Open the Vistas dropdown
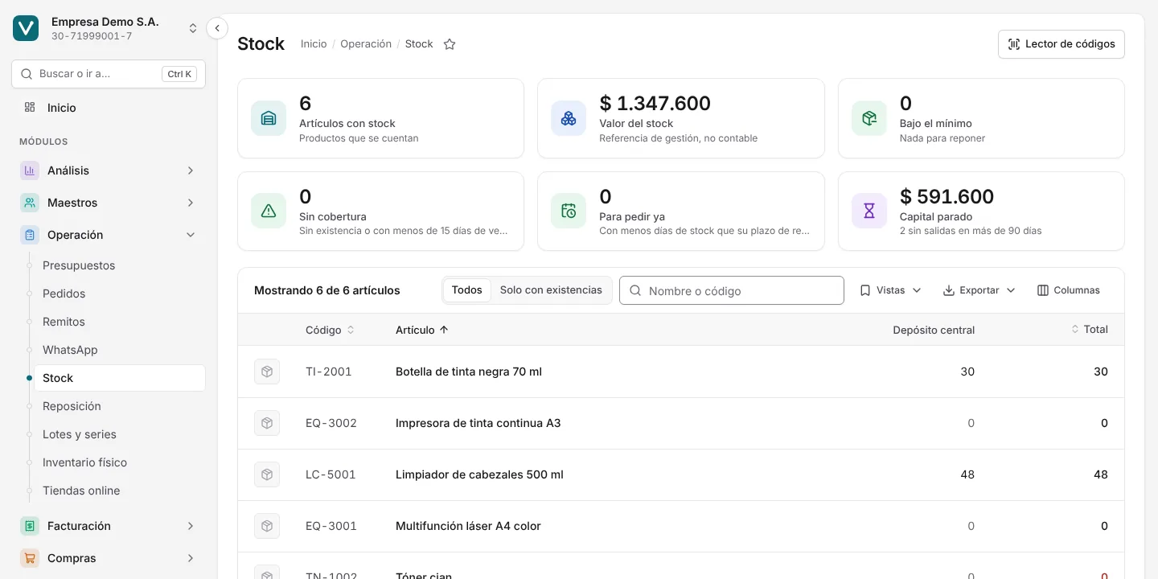 coord(891,290)
